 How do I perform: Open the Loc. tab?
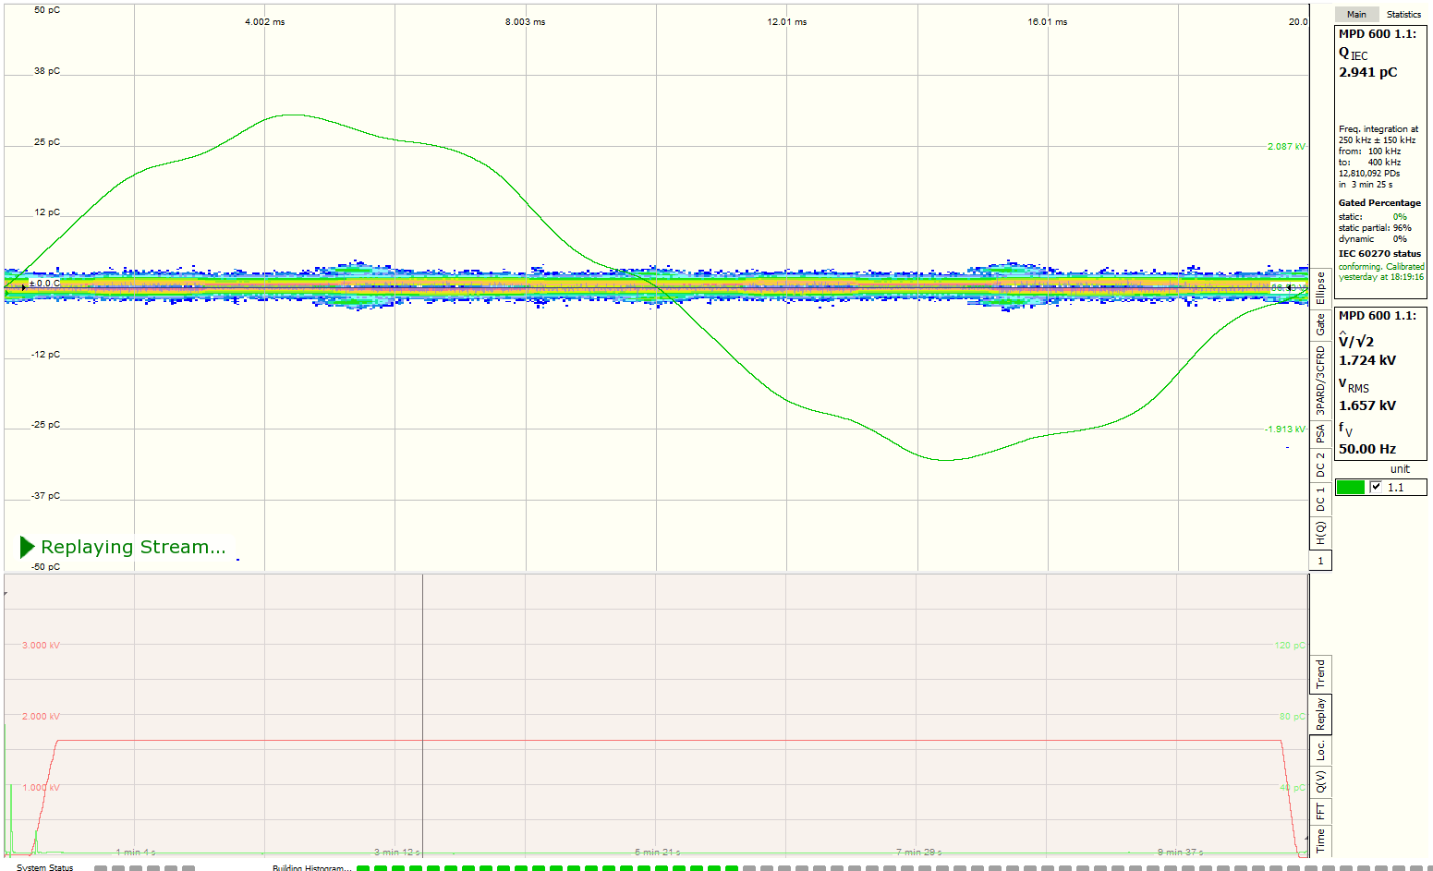coord(1321,749)
